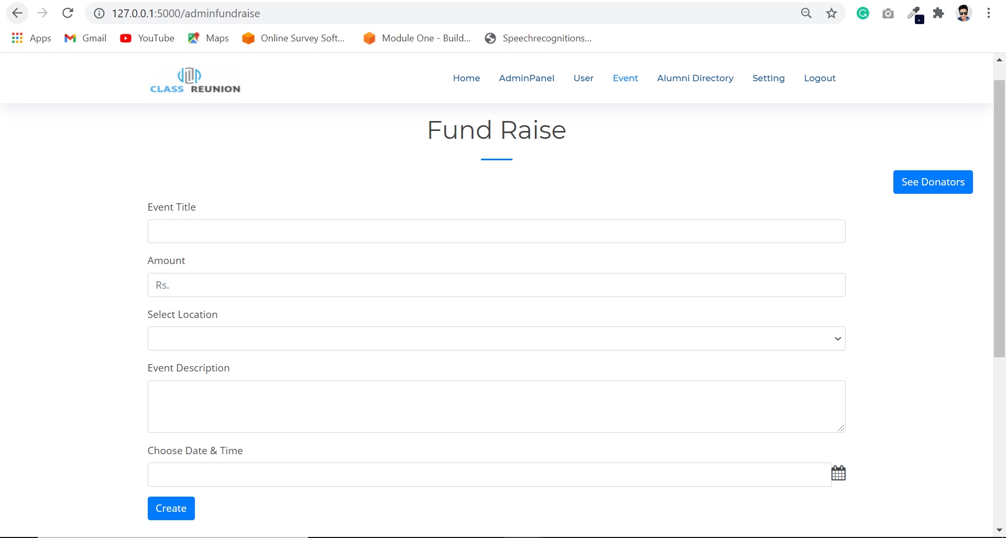Open Event in the navbar

click(626, 78)
